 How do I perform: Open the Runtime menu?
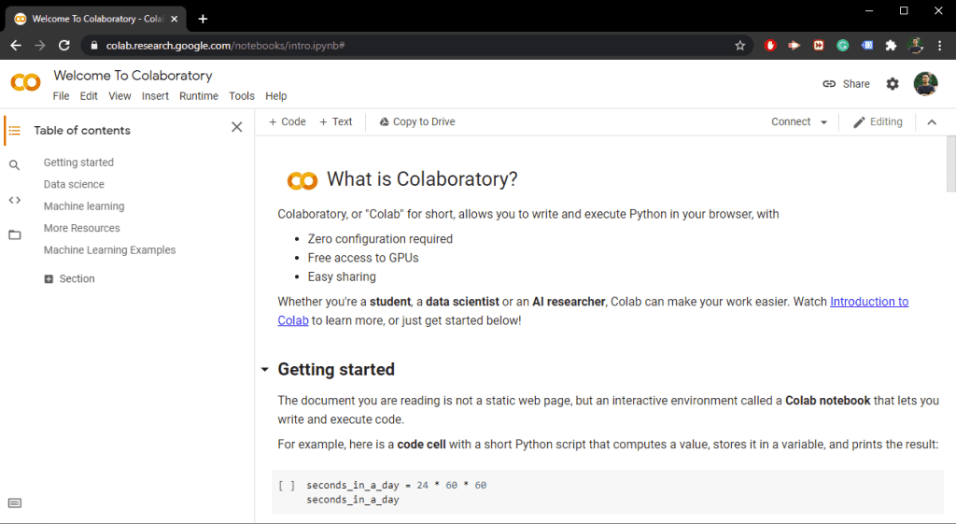[199, 96]
